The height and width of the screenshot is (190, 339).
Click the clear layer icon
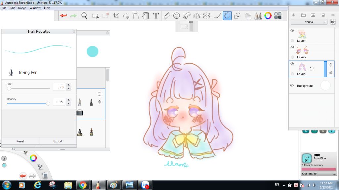[x=323, y=15]
